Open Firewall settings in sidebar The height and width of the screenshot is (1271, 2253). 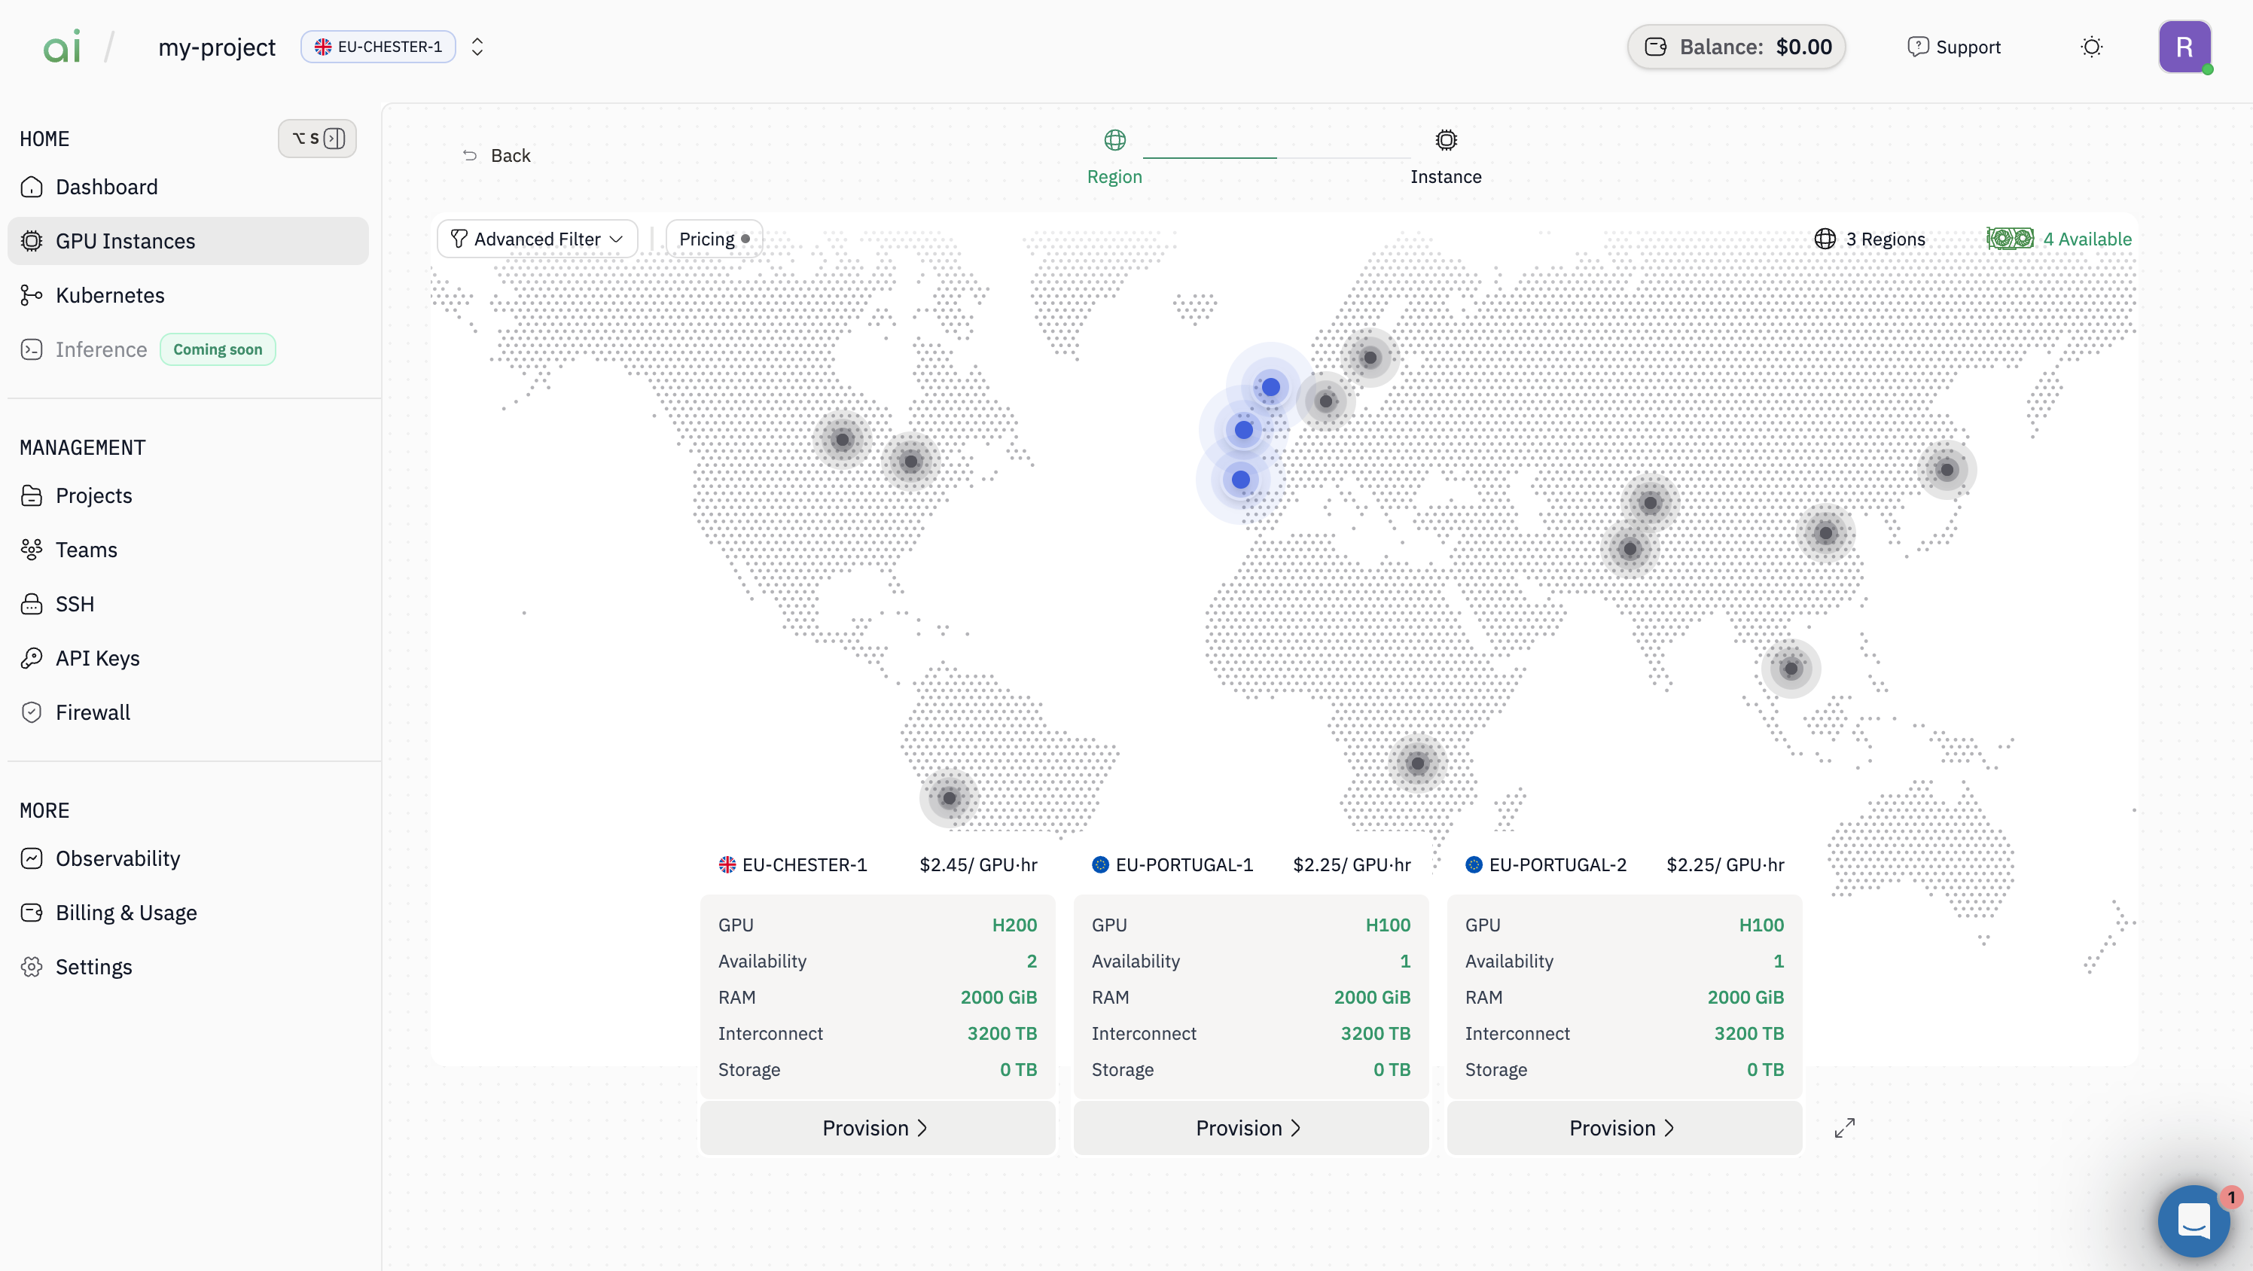[x=93, y=712]
